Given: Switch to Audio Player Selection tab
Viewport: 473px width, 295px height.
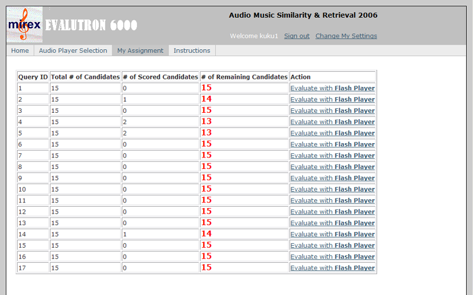Looking at the screenshot, I should [73, 50].
